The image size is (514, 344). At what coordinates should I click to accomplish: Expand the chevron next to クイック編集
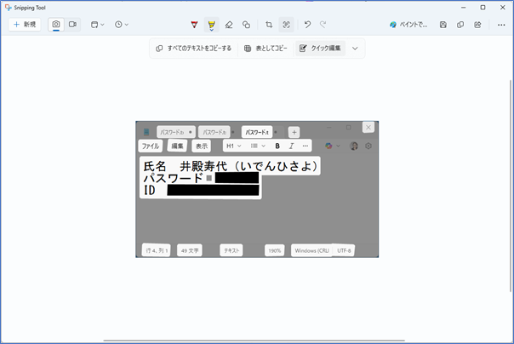[x=355, y=49]
